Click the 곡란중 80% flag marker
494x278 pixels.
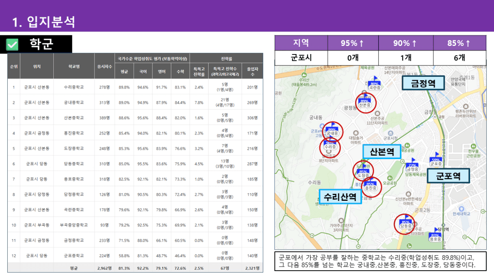[374, 85]
